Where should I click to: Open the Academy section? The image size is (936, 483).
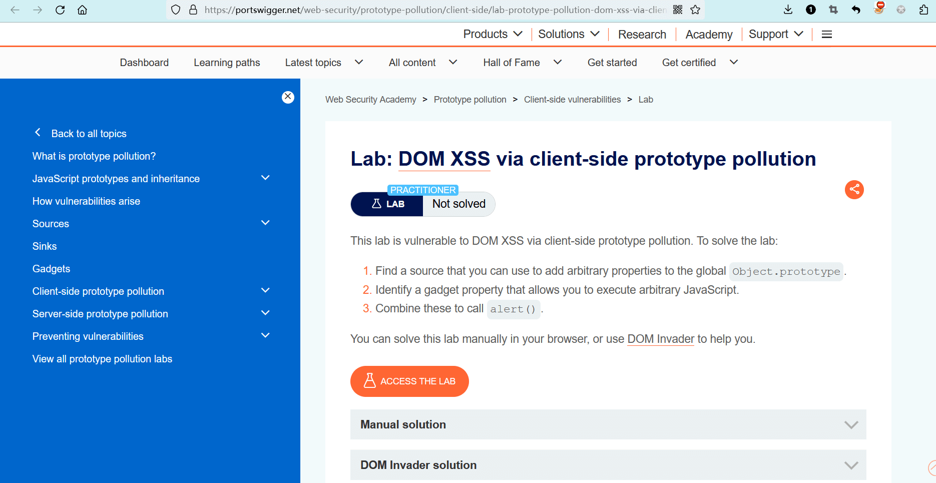click(709, 35)
